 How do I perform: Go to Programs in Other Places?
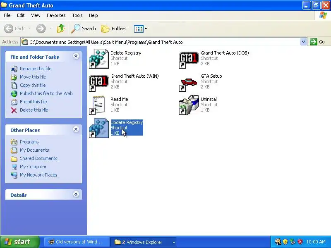coord(29,142)
